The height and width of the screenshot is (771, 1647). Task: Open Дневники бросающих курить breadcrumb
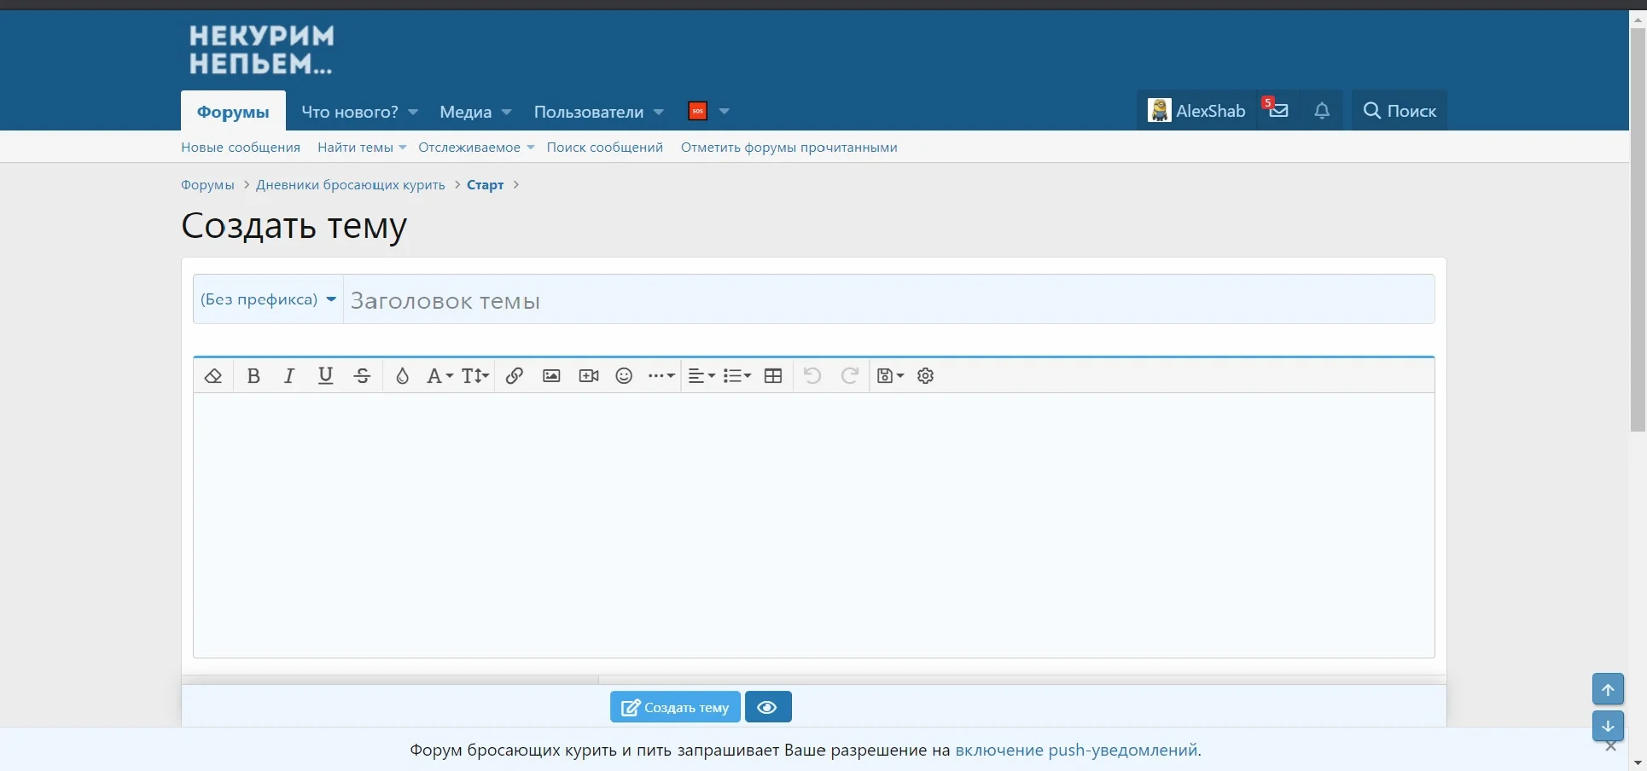click(351, 185)
